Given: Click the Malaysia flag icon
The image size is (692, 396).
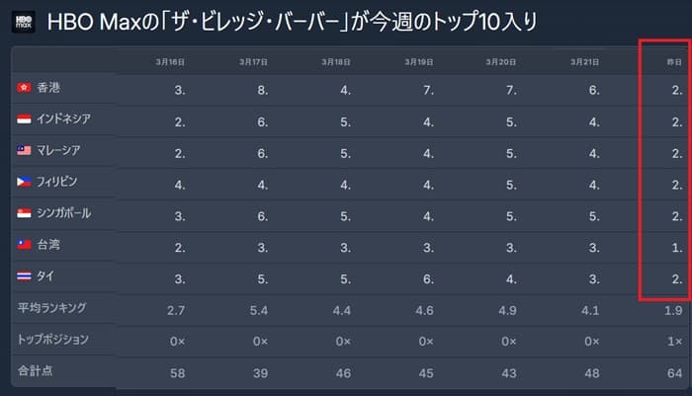Looking at the screenshot, I should click(x=24, y=151).
